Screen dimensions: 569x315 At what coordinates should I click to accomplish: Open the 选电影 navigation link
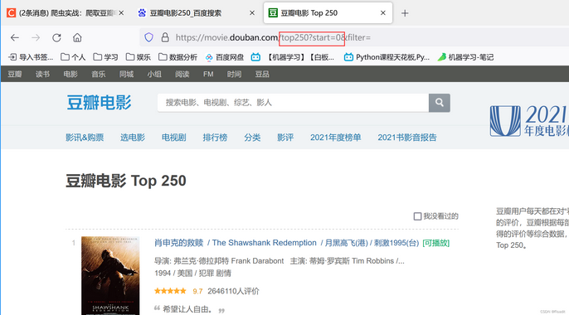[133, 138]
